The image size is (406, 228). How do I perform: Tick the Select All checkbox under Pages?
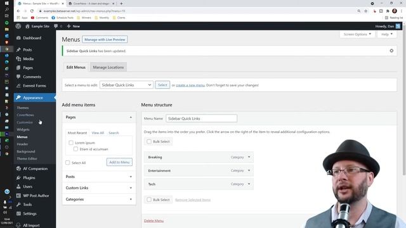pos(68,163)
